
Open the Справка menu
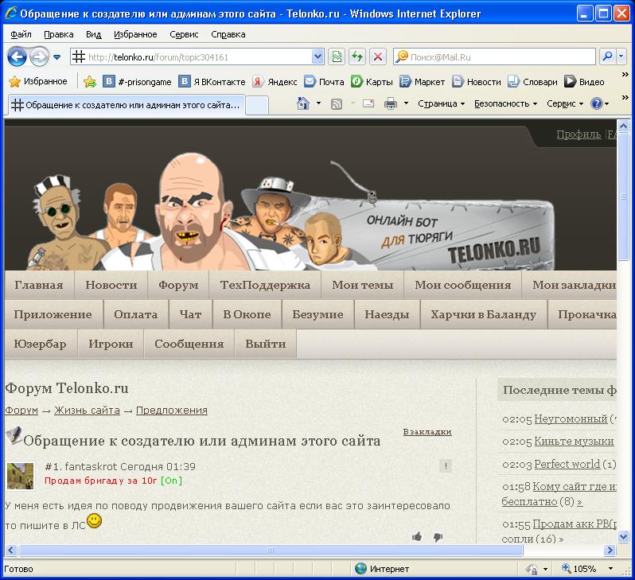point(228,34)
